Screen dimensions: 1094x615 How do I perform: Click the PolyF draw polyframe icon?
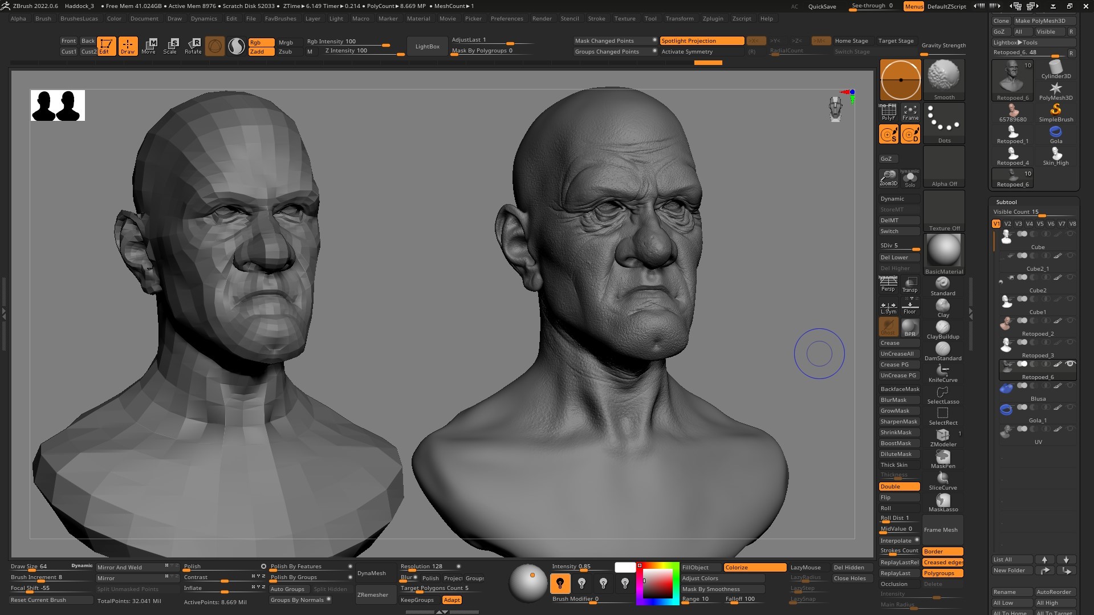click(888, 113)
